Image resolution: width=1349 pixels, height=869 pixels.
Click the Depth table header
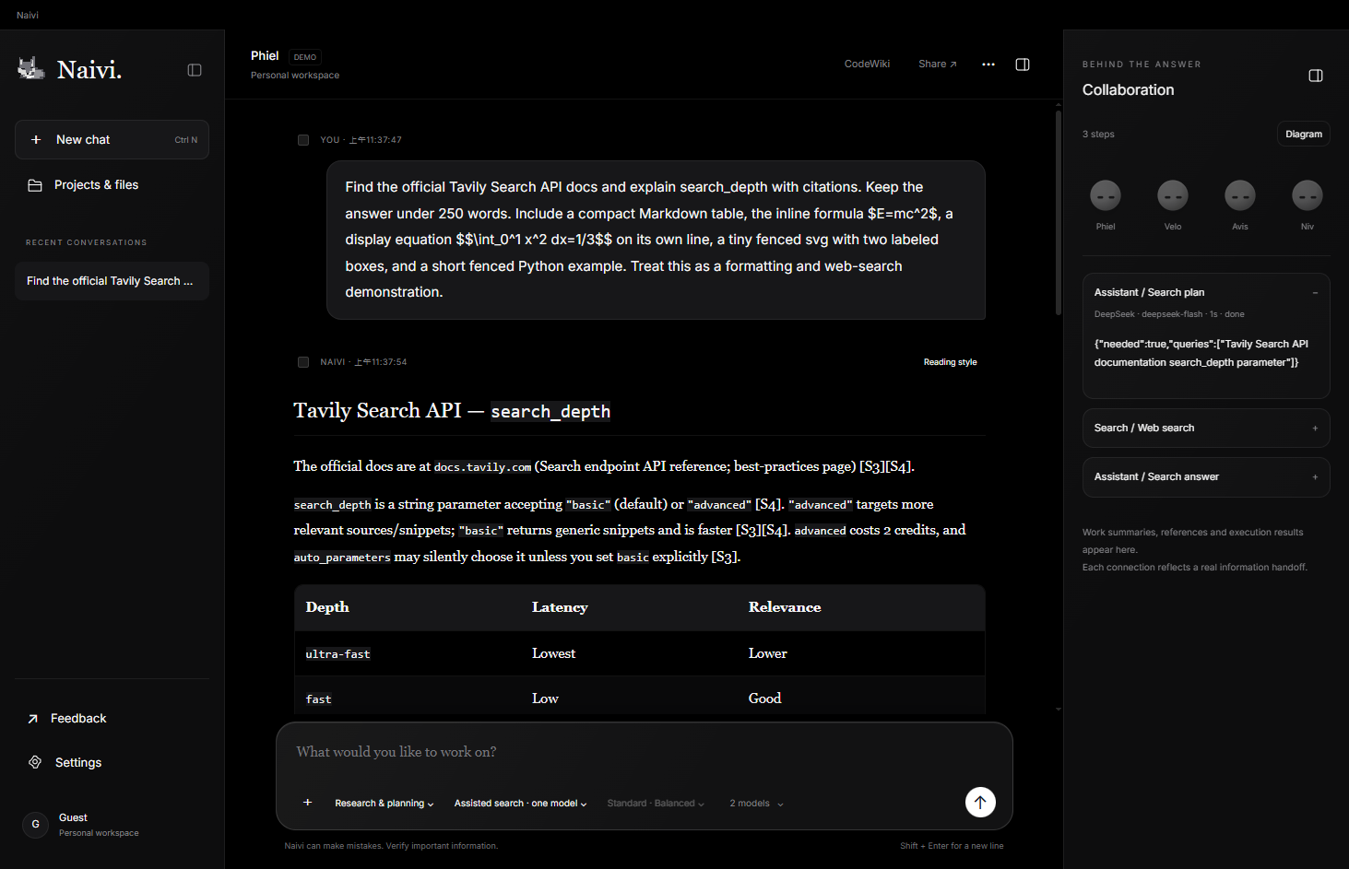click(327, 607)
